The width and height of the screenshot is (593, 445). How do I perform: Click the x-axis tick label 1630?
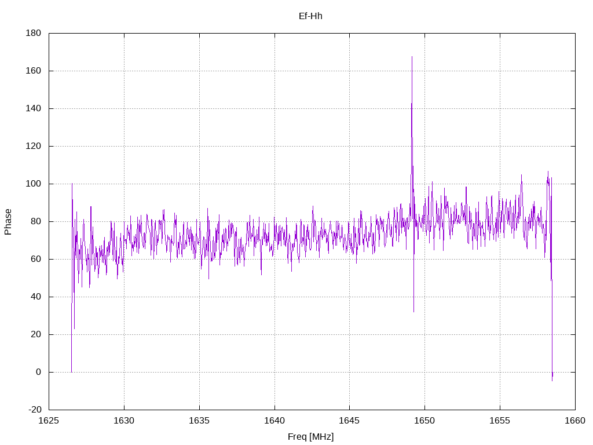[124, 421]
